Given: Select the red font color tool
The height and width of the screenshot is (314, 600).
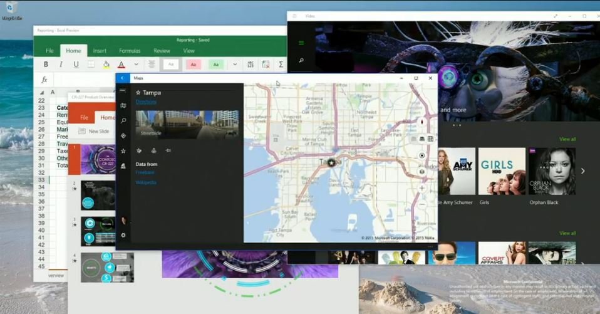Looking at the screenshot, I should click(x=122, y=65).
